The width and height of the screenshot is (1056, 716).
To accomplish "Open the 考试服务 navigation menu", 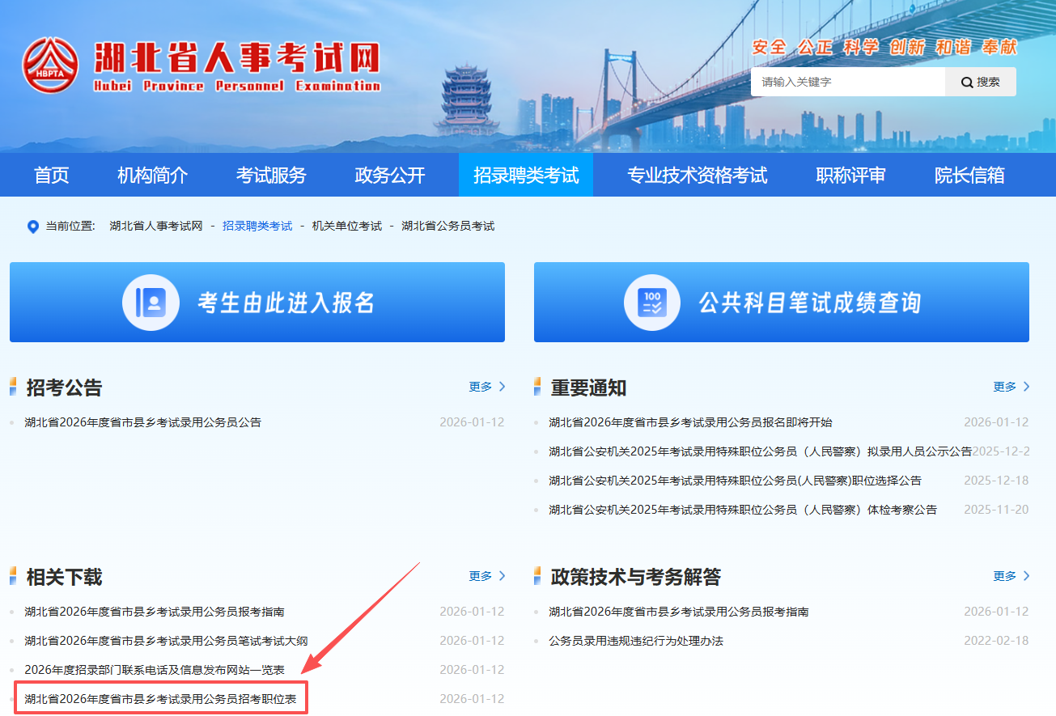I will pyautogui.click(x=271, y=175).
